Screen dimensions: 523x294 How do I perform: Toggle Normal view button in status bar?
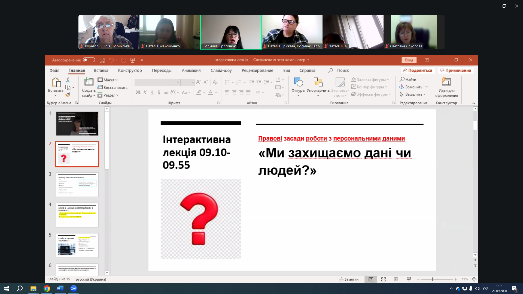371,279
